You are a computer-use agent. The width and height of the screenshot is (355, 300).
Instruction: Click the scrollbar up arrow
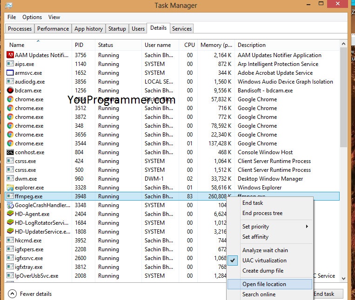tap(343, 44)
